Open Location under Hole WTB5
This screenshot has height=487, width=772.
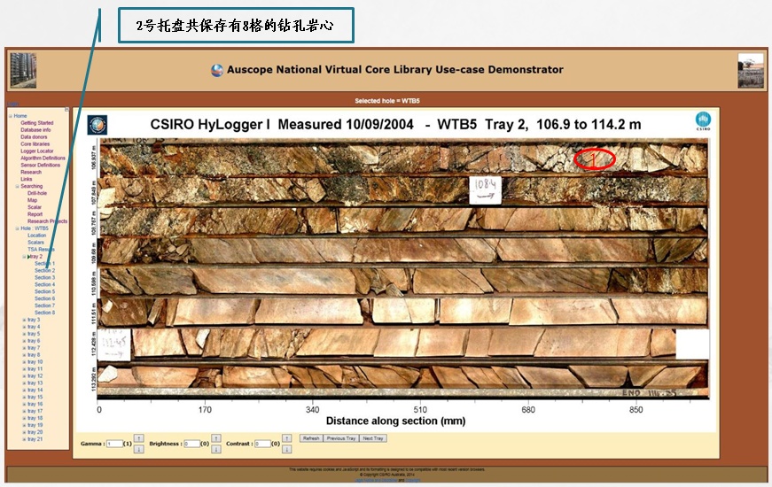click(37, 236)
